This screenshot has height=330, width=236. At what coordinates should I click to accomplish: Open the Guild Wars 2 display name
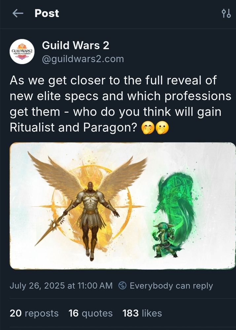tap(76, 46)
